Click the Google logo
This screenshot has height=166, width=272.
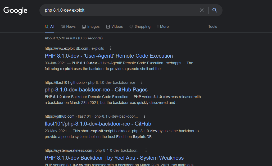15,10
